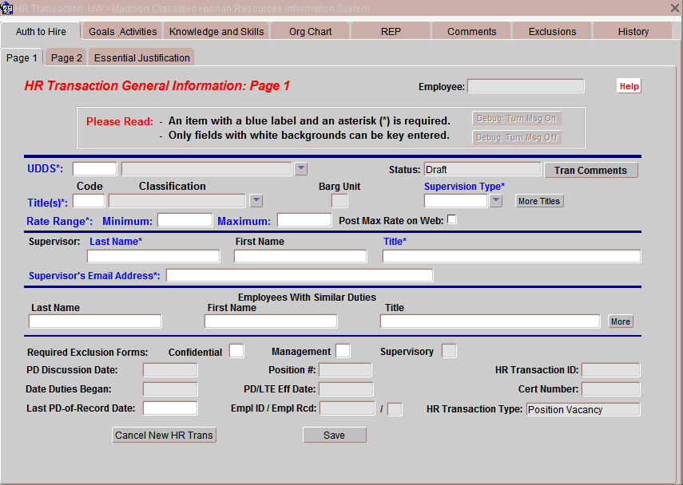Click the Supervision Type input field

[x=455, y=201]
